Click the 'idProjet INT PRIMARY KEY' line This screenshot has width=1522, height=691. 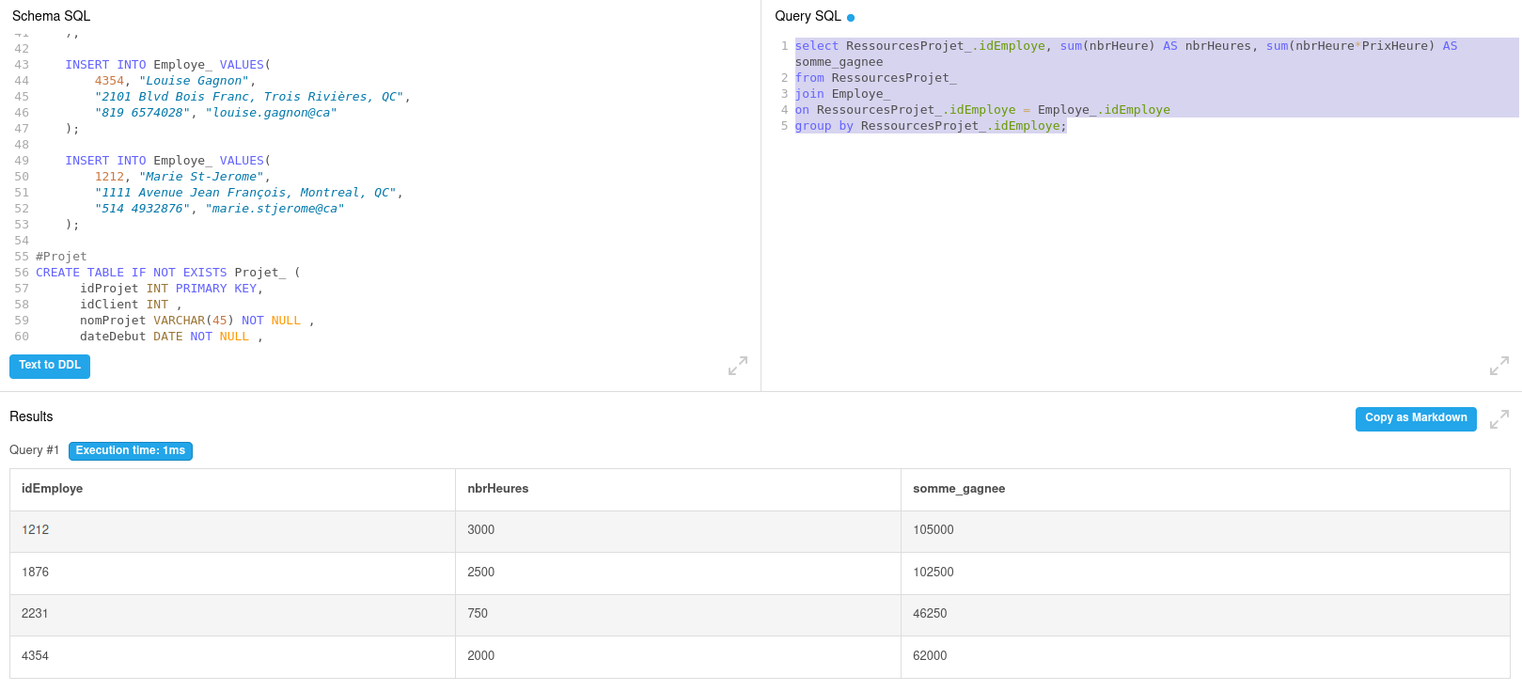(171, 289)
